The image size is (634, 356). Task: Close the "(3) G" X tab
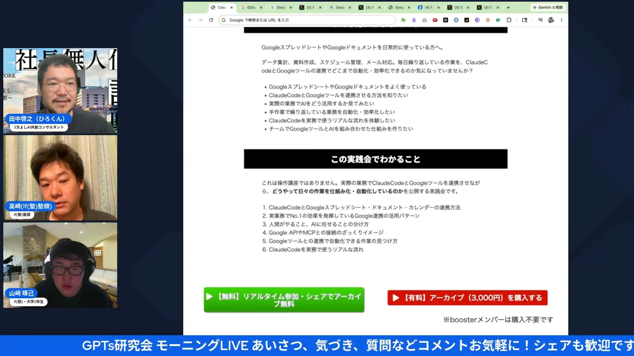(498, 7)
